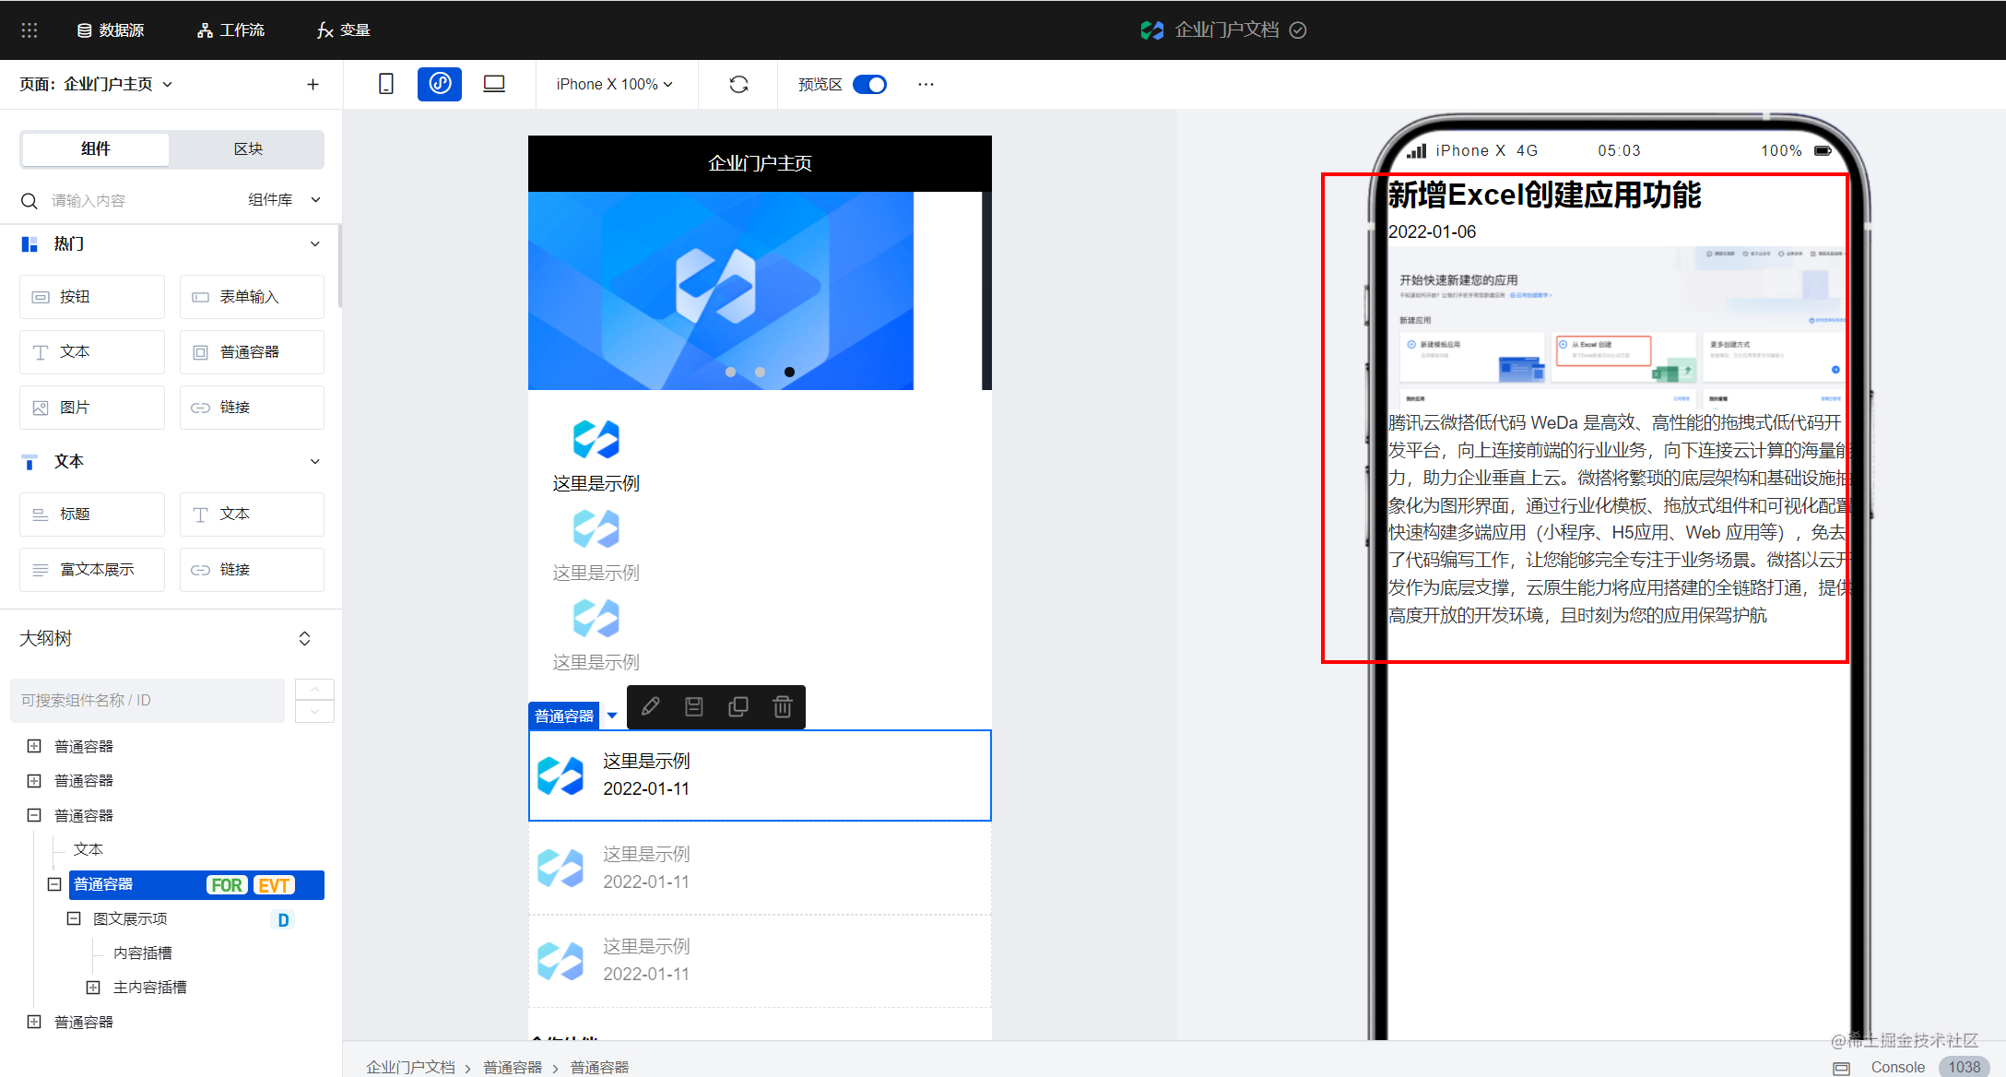Select the selected 普通容器 FOR tree row
2006x1077 pixels.
[196, 885]
